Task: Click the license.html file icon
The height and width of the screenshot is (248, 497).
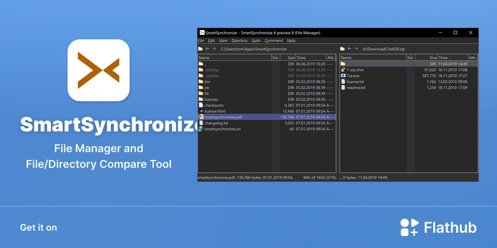Action: tap(201, 111)
